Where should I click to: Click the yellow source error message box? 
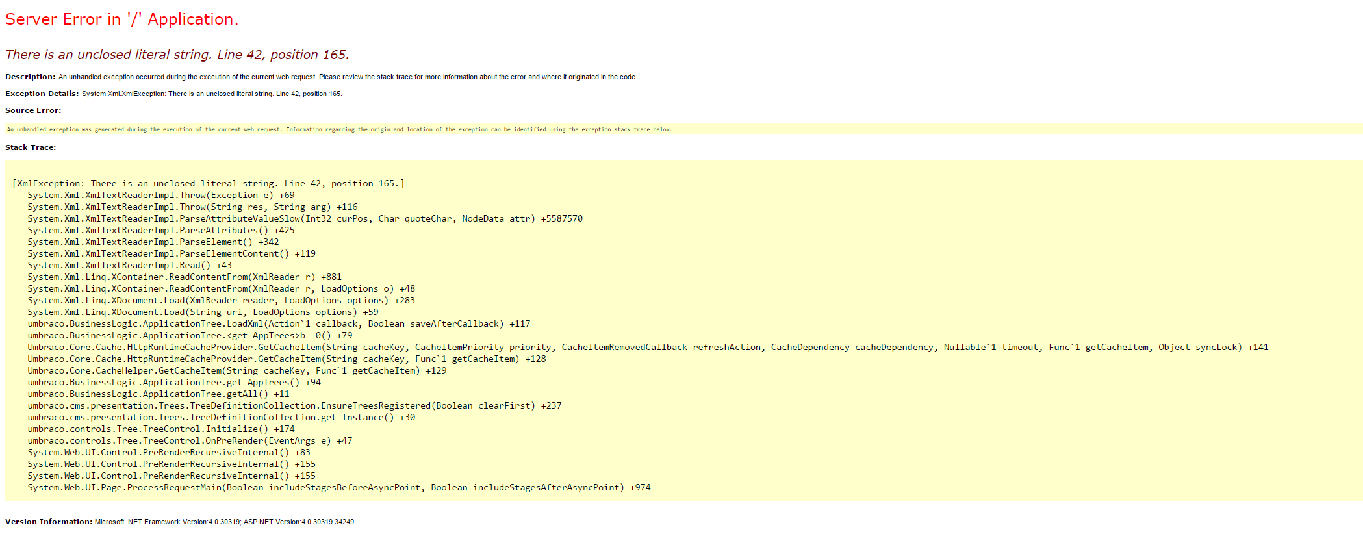pyautogui.click(x=339, y=129)
